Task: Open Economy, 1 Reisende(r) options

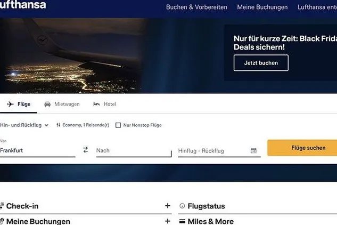Action: (83, 125)
